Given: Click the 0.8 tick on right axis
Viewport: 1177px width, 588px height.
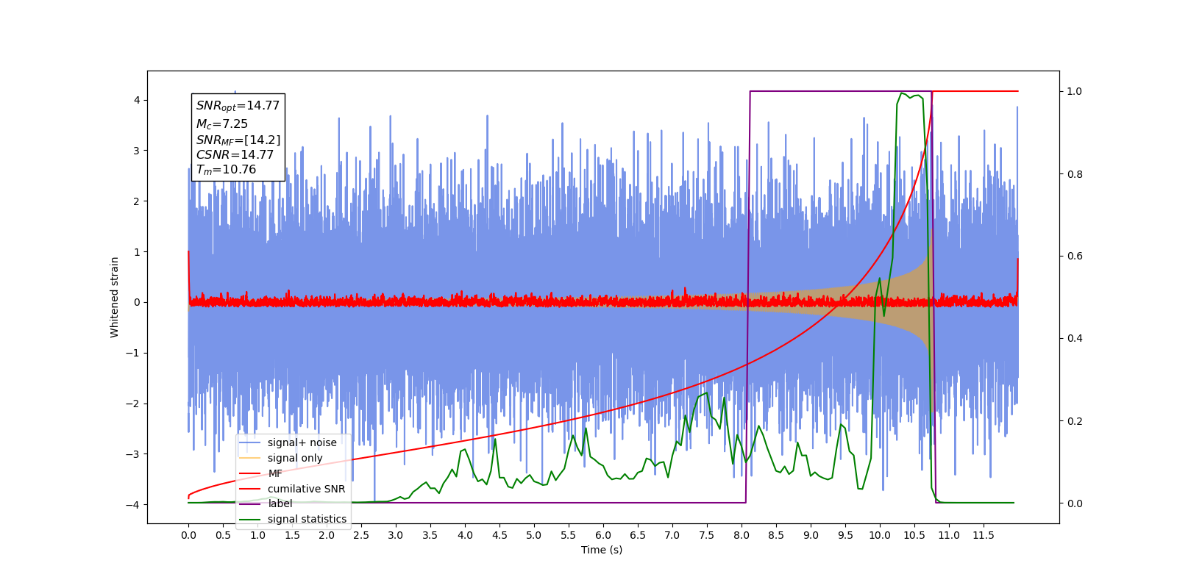Looking at the screenshot, I should 1075,174.
